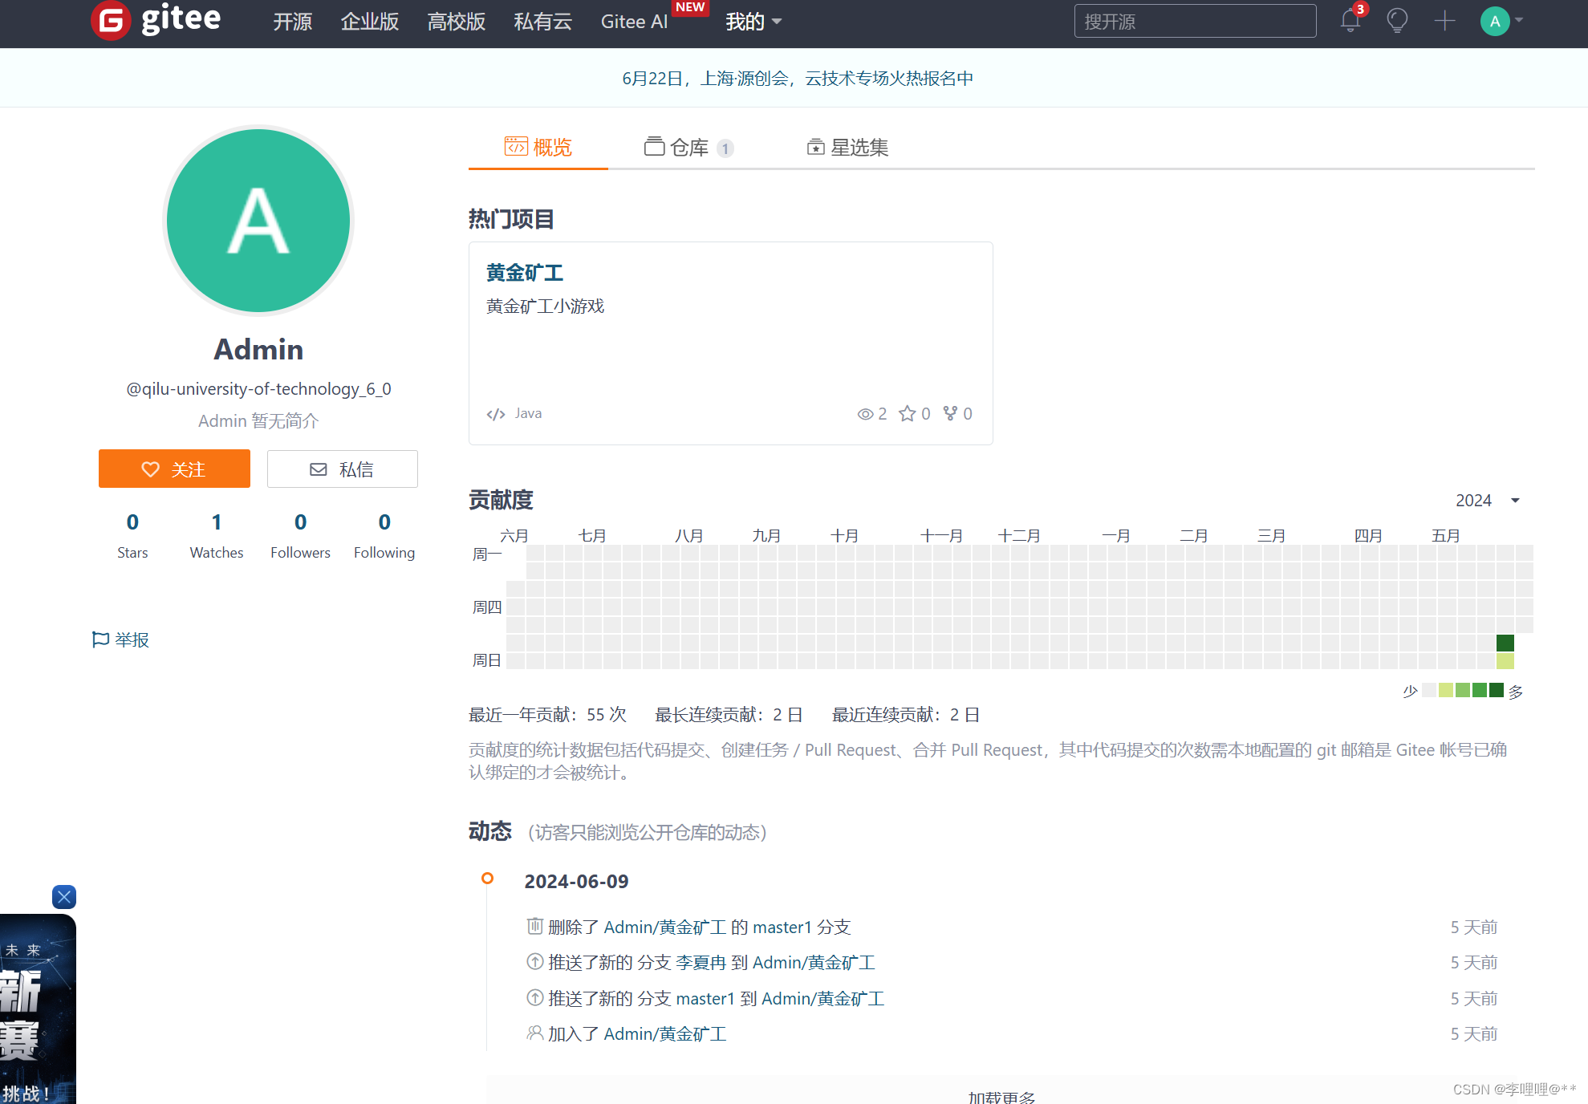Click the star count icon on 黄金矿工

(907, 413)
